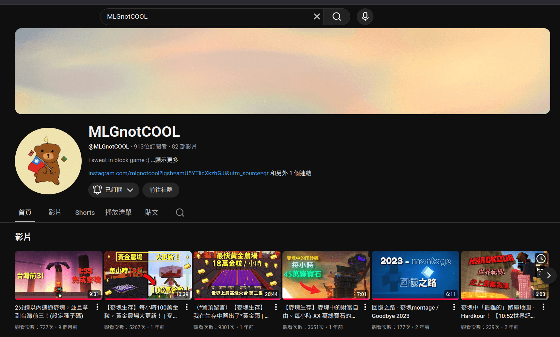This screenshot has width=560, height=337.
Task: Open the Shorts tab
Action: (x=85, y=212)
